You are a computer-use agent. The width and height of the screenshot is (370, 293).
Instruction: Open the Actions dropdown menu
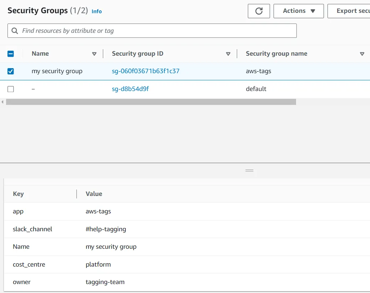pos(299,11)
